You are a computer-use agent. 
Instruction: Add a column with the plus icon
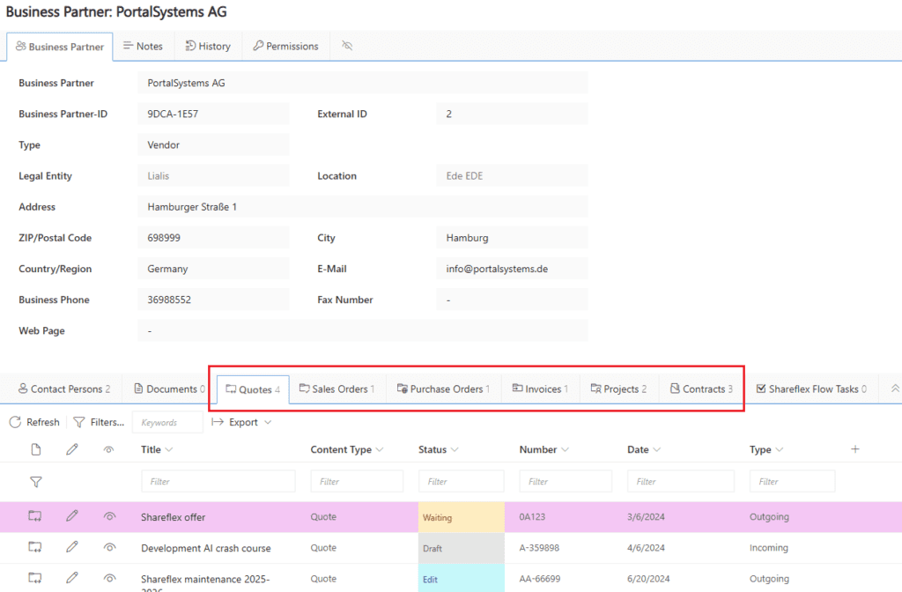click(x=854, y=448)
